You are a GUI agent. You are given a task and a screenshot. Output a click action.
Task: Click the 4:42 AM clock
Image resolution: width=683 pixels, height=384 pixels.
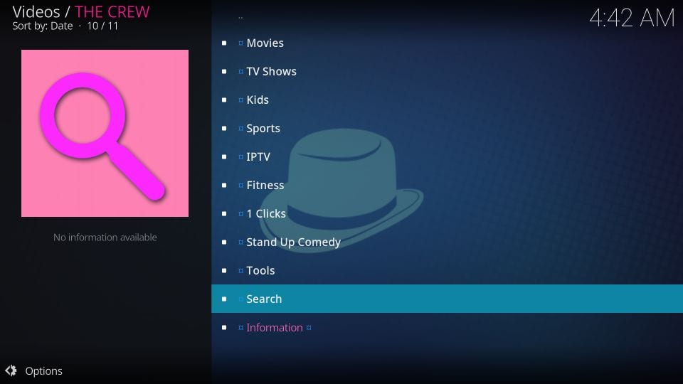coord(632,18)
